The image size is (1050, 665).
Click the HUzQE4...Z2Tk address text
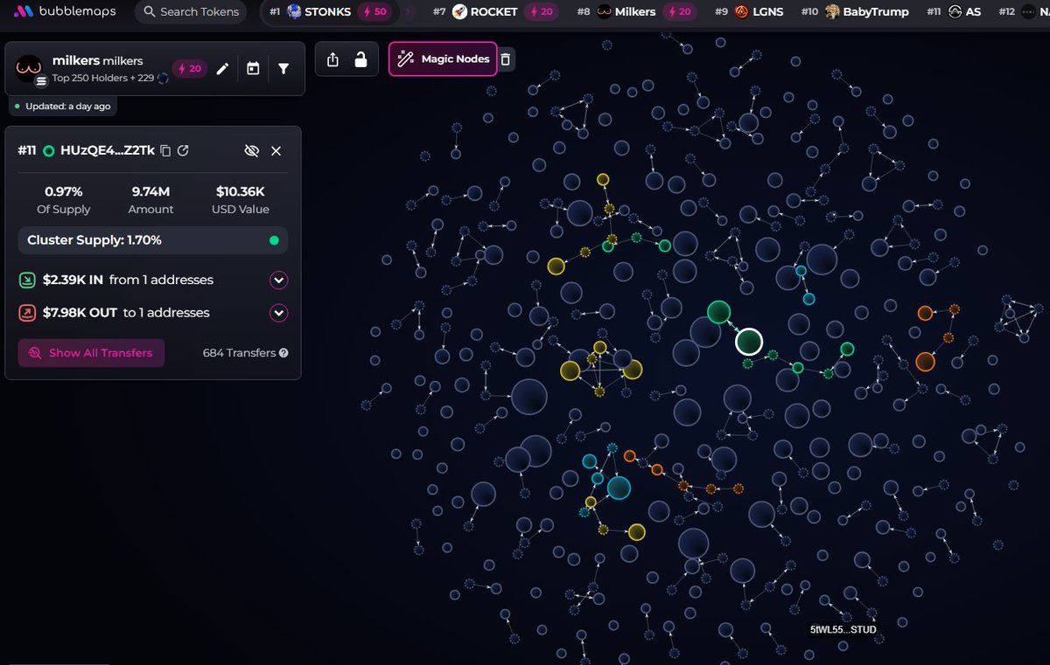[108, 150]
